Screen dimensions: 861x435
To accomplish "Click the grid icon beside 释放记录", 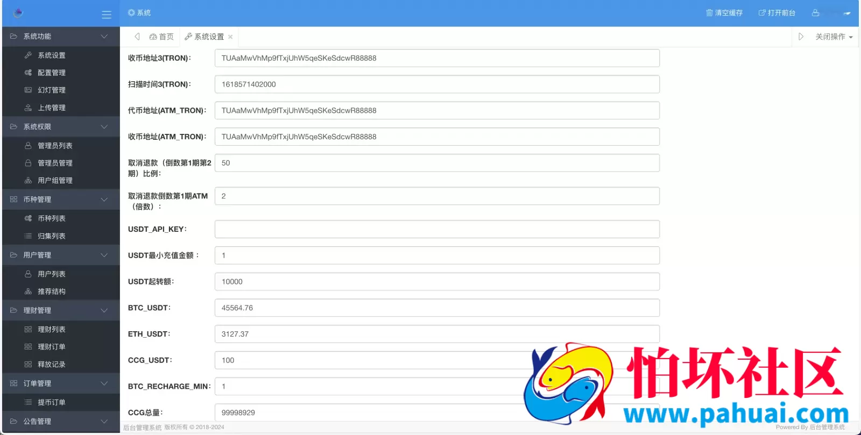I will click(28, 364).
